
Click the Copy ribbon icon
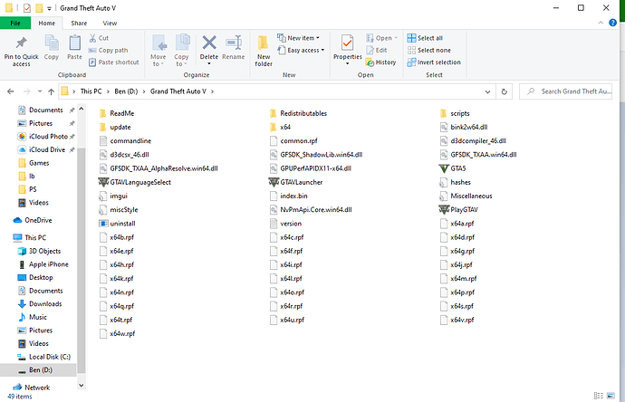point(52,43)
